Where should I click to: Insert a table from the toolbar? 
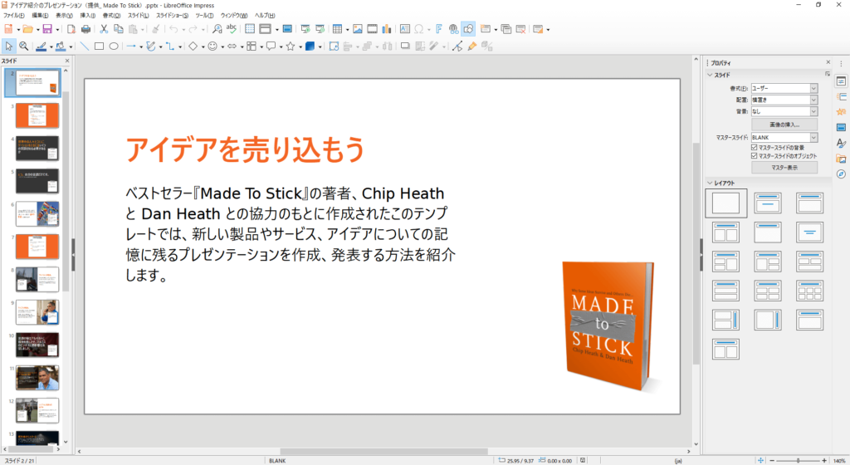pos(337,29)
